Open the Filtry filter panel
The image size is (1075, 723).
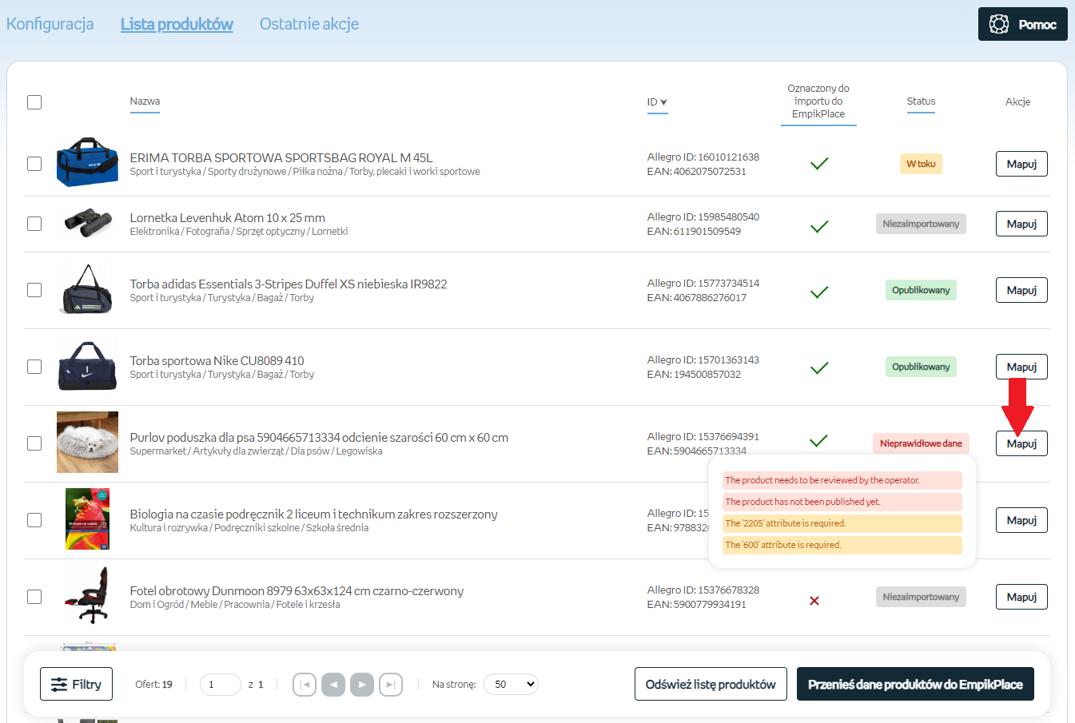point(76,685)
